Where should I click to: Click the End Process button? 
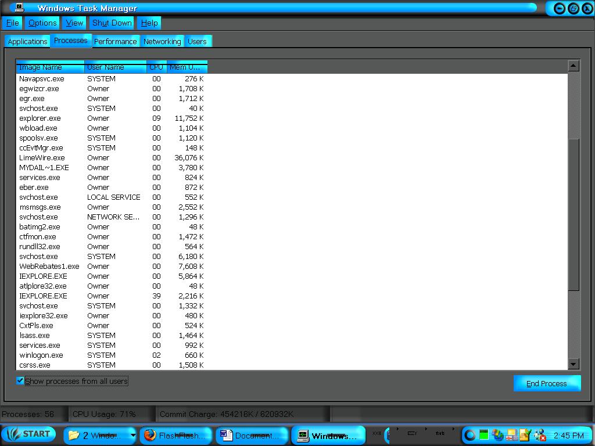[x=547, y=383]
